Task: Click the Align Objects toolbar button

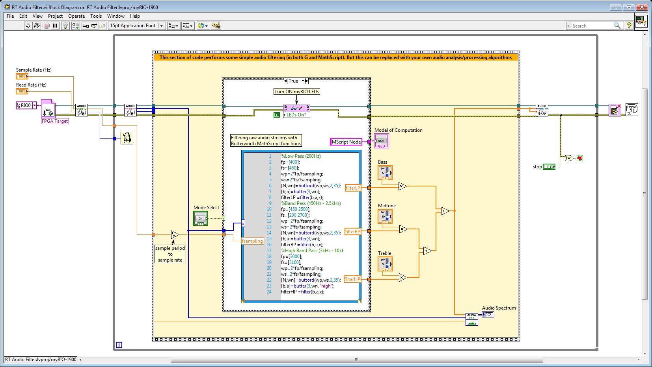Action: 173,26
